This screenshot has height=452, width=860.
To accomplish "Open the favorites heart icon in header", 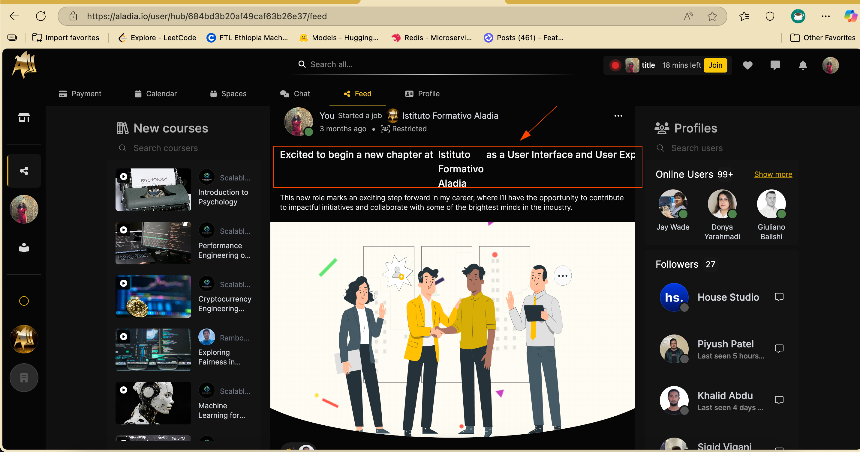I will 747,65.
